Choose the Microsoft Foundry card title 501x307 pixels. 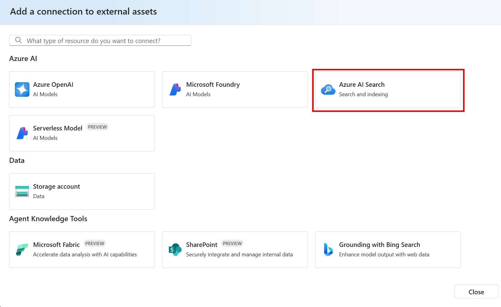(x=213, y=85)
